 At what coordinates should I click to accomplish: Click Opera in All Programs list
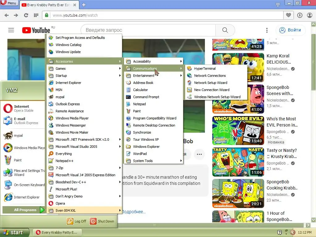pyautogui.click(x=84, y=203)
